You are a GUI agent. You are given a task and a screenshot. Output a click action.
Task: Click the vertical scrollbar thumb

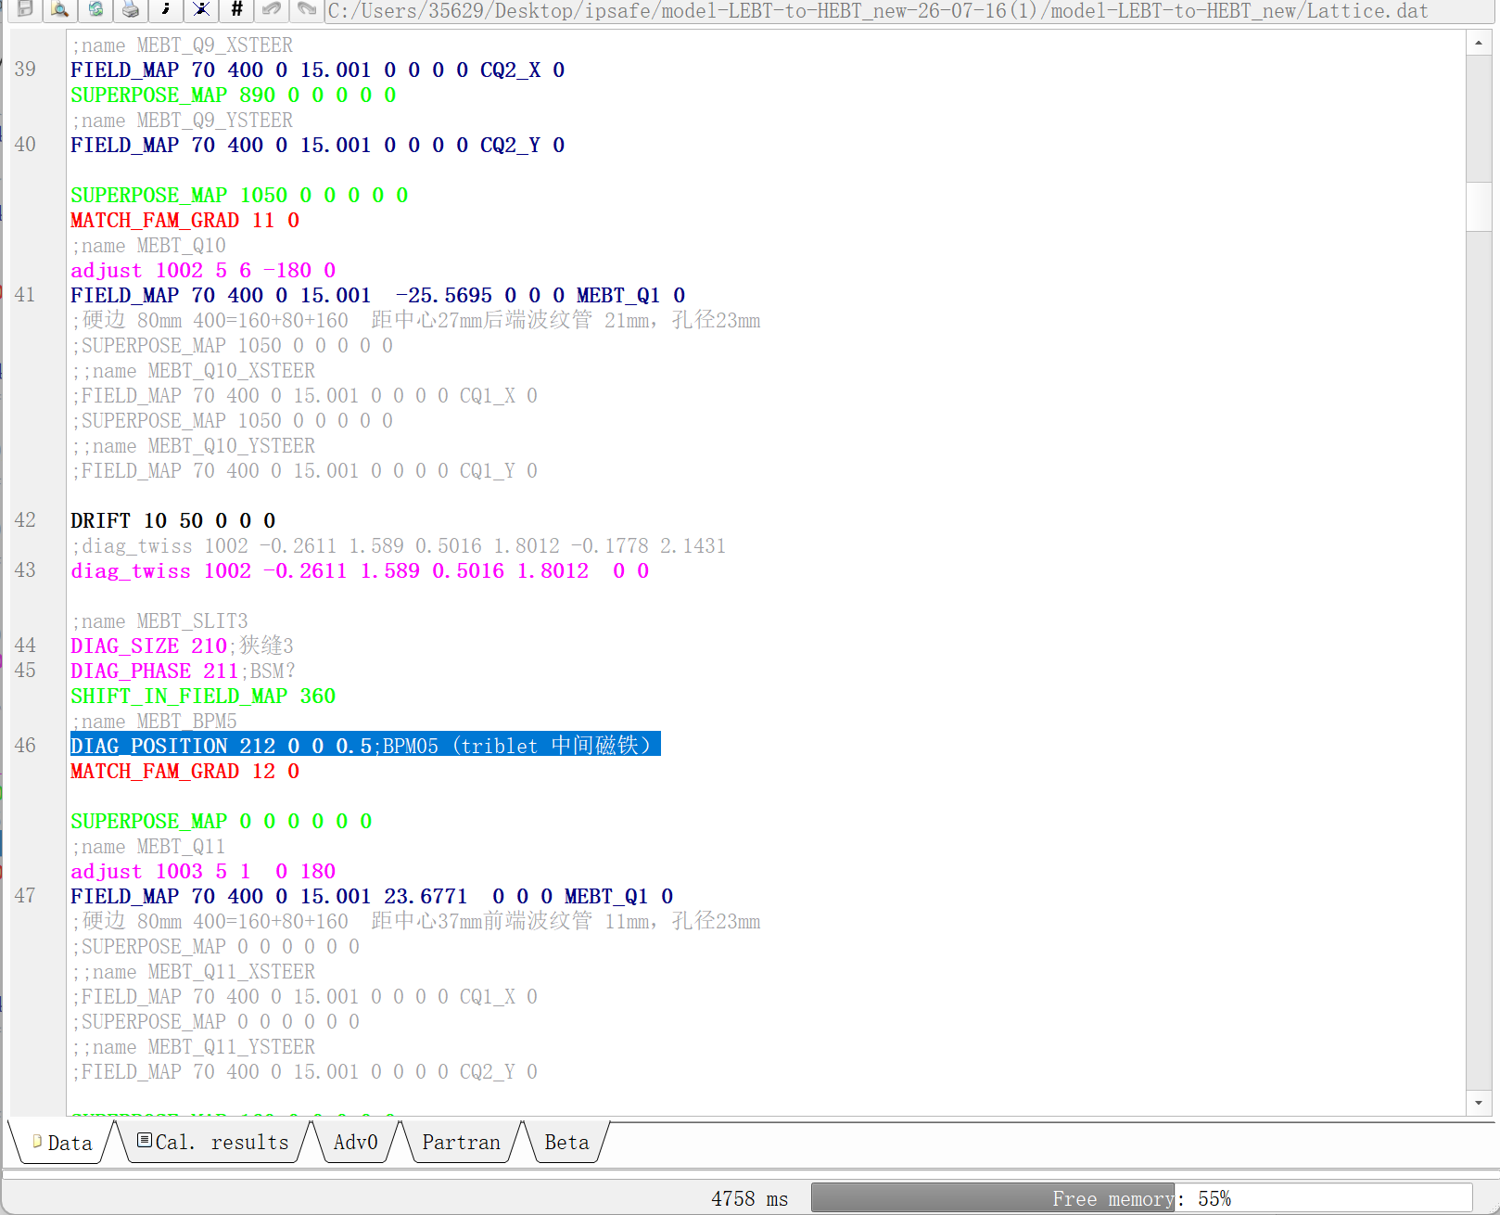pyautogui.click(x=1479, y=206)
